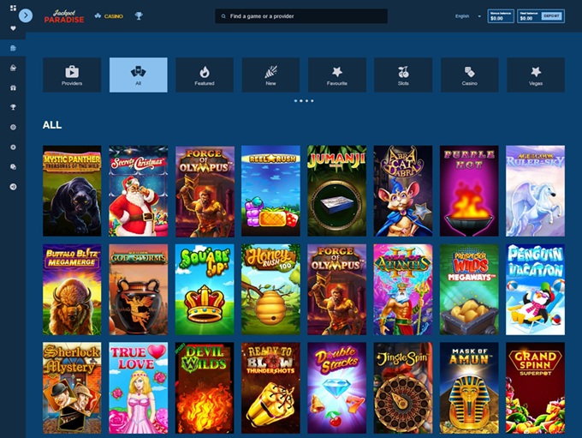Select the All games category tab

click(138, 75)
